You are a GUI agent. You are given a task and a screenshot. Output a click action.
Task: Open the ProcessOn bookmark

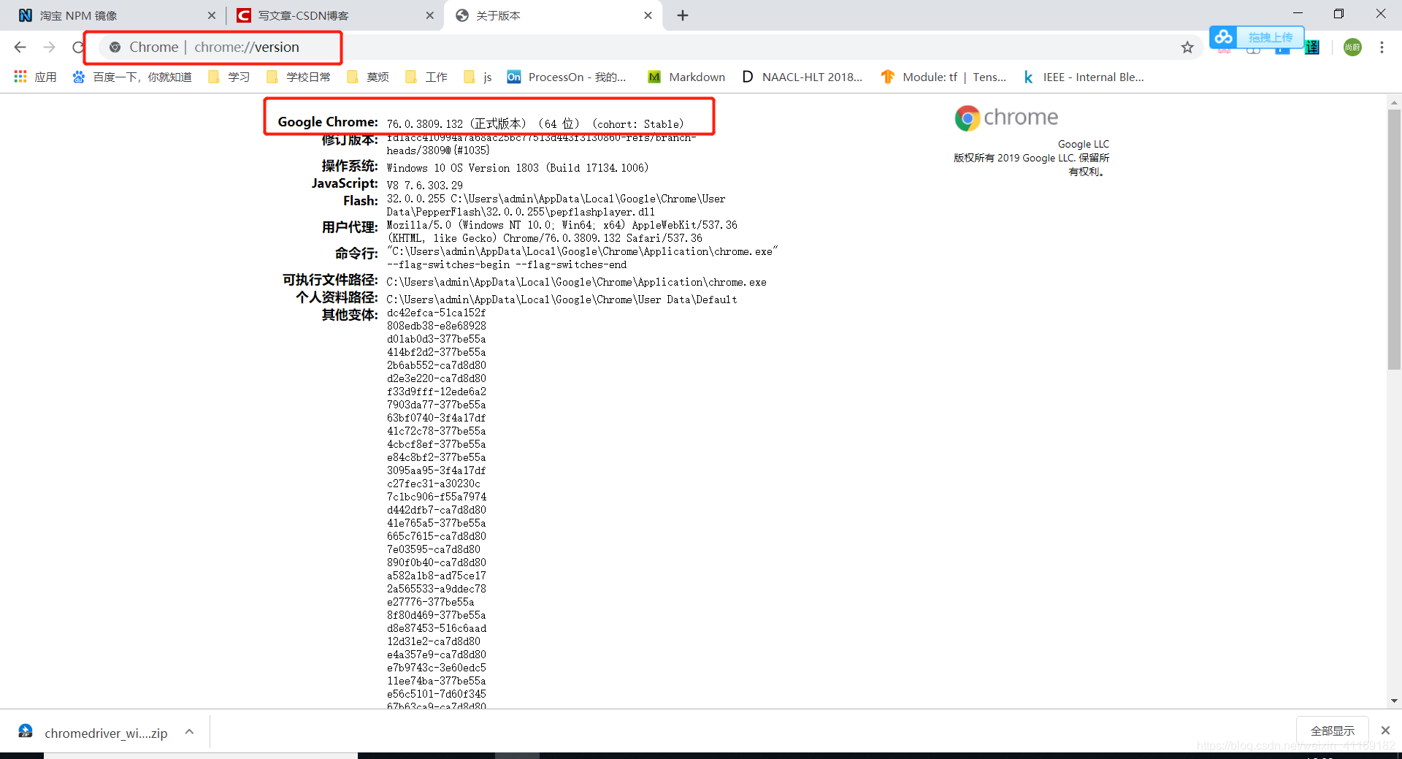[x=567, y=77]
